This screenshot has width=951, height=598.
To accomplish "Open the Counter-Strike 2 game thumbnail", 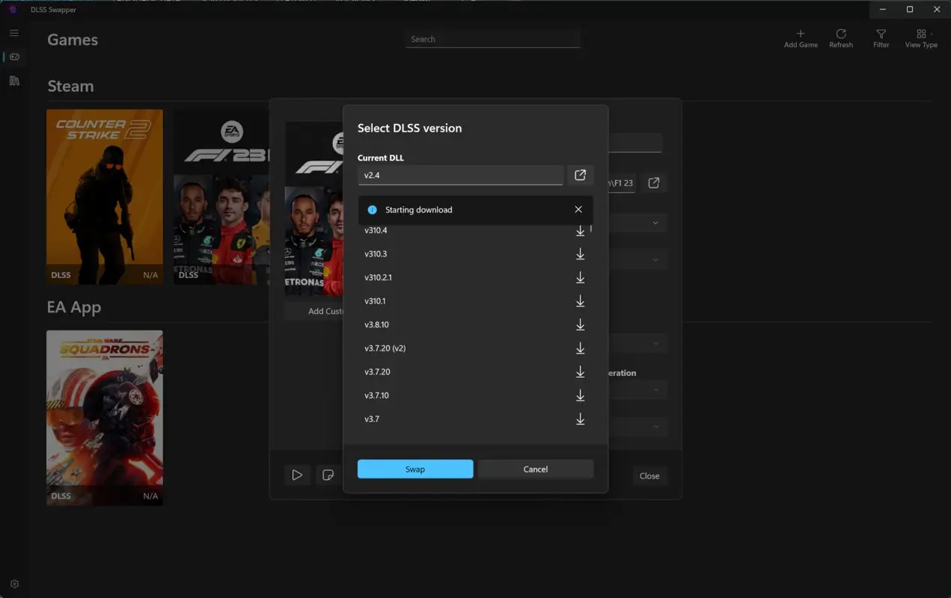I will tap(104, 197).
